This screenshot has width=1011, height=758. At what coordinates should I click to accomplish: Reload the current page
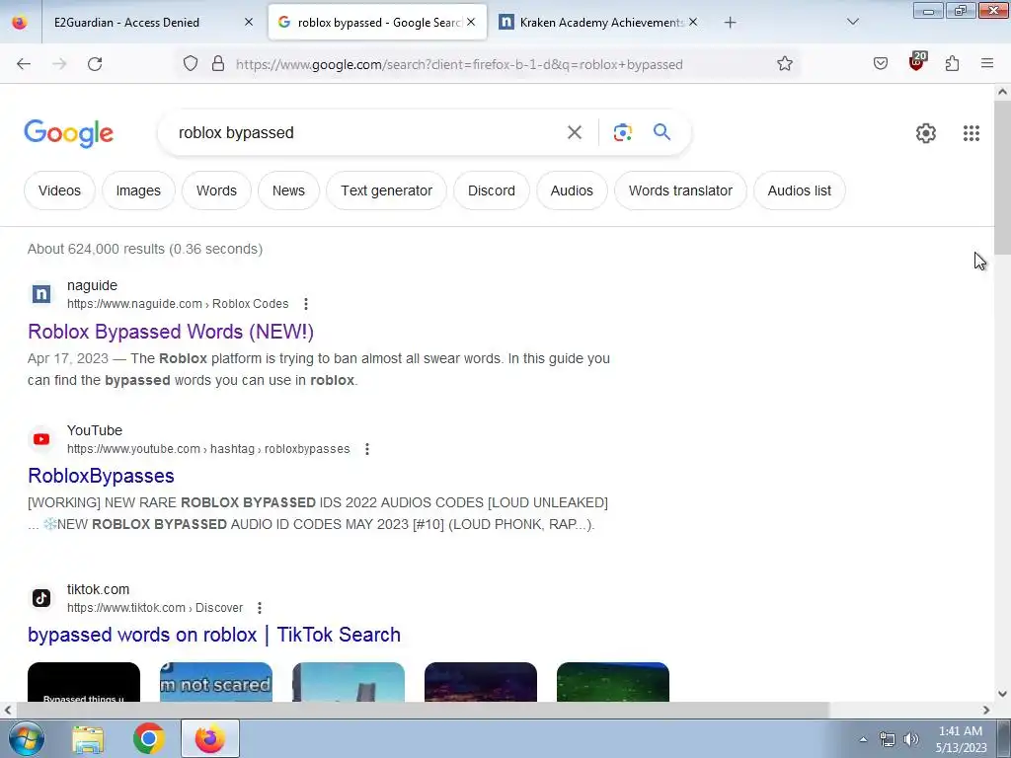point(95,64)
